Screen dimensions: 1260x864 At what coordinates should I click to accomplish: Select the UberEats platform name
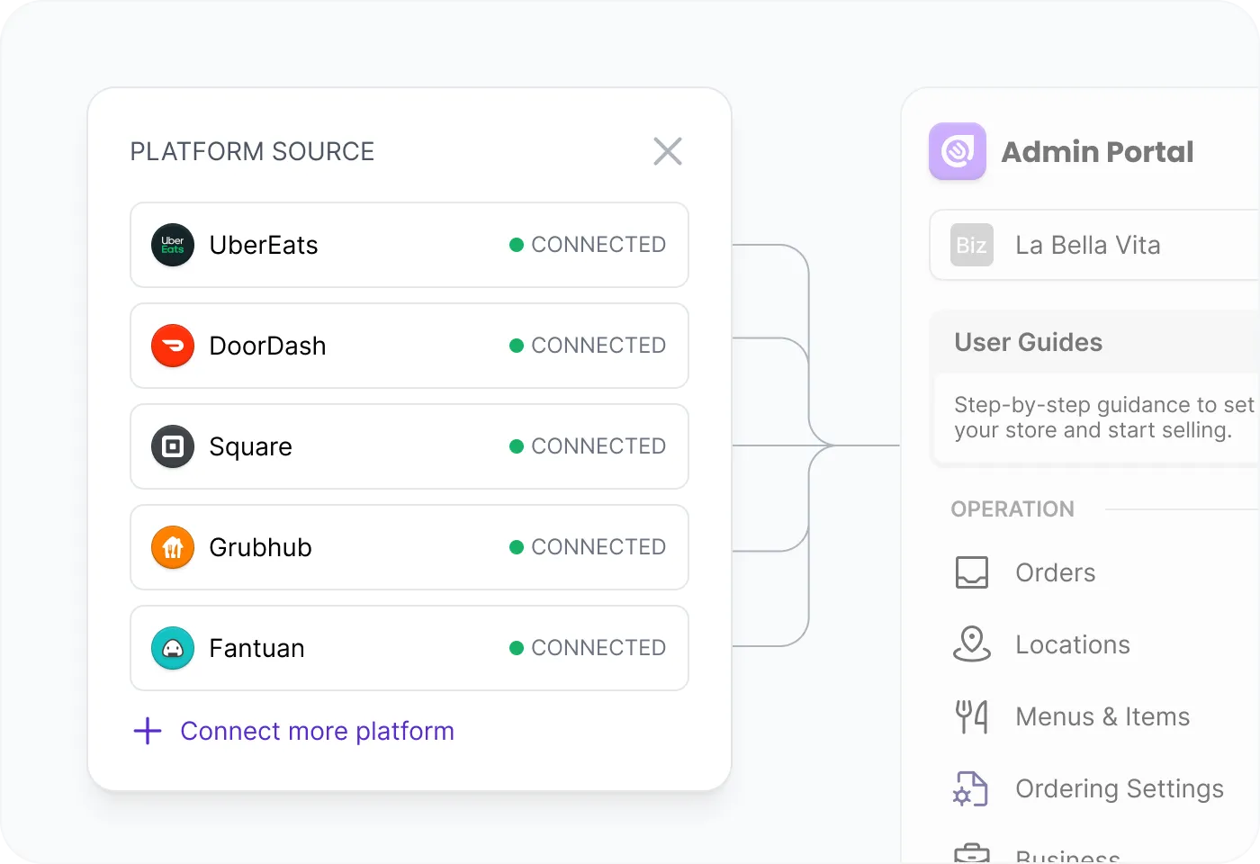(264, 245)
